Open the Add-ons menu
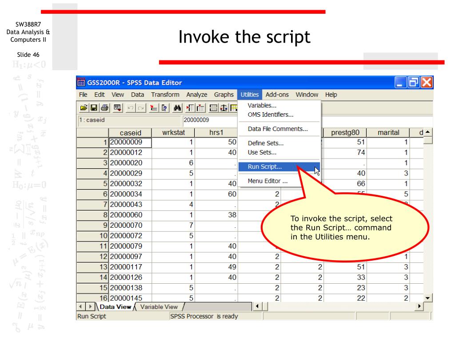 [x=277, y=95]
